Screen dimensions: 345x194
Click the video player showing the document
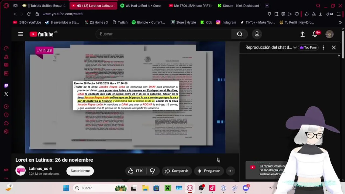(125, 97)
